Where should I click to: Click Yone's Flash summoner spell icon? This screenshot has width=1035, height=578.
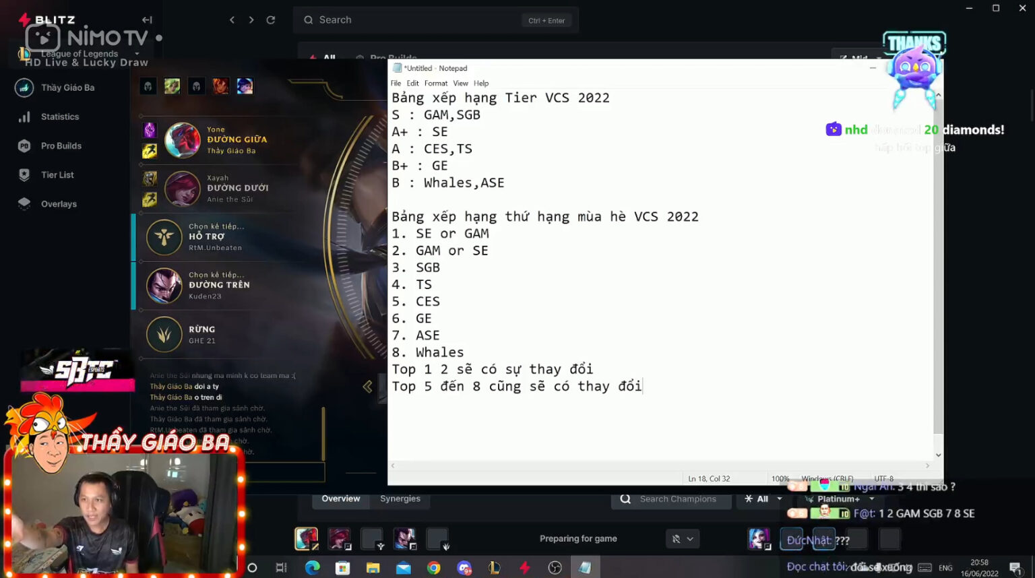[150, 151]
